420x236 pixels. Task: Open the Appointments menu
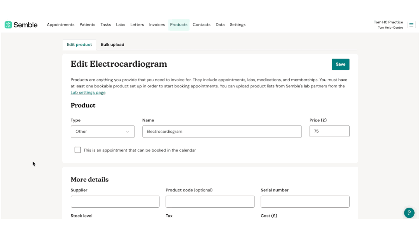(61, 25)
